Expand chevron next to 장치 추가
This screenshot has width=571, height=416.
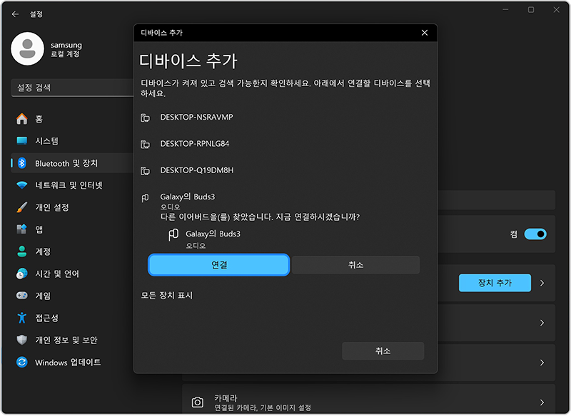tap(542, 283)
